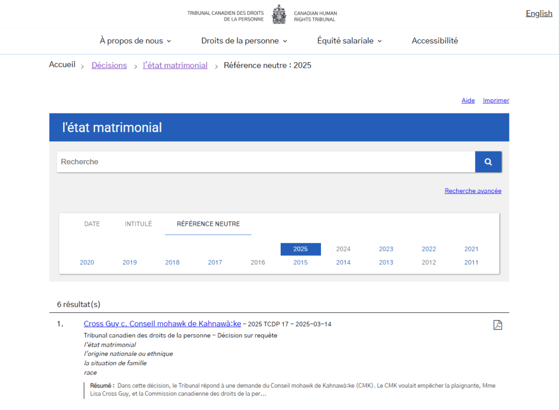Image resolution: width=559 pixels, height=410 pixels.
Task: Click the Imprimer link
Action: tap(496, 100)
